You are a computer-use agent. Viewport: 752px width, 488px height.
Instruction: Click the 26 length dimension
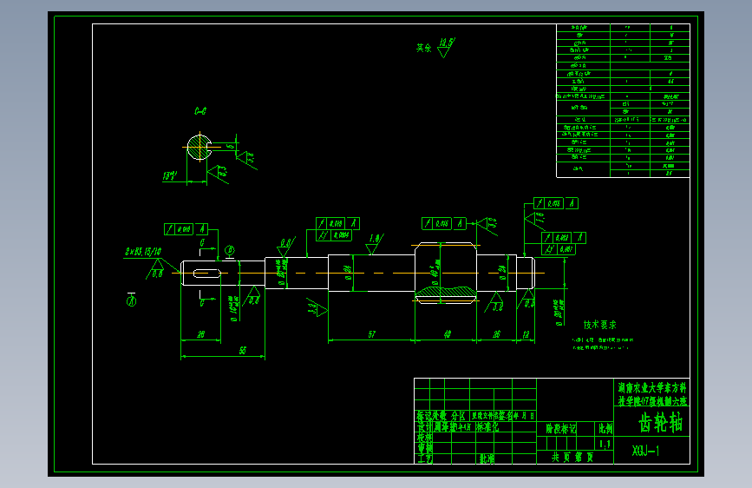coord(496,333)
